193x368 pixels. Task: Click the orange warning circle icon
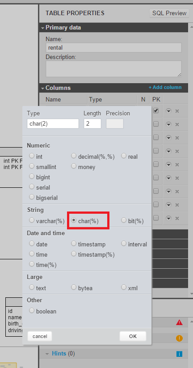pyautogui.click(x=179, y=338)
